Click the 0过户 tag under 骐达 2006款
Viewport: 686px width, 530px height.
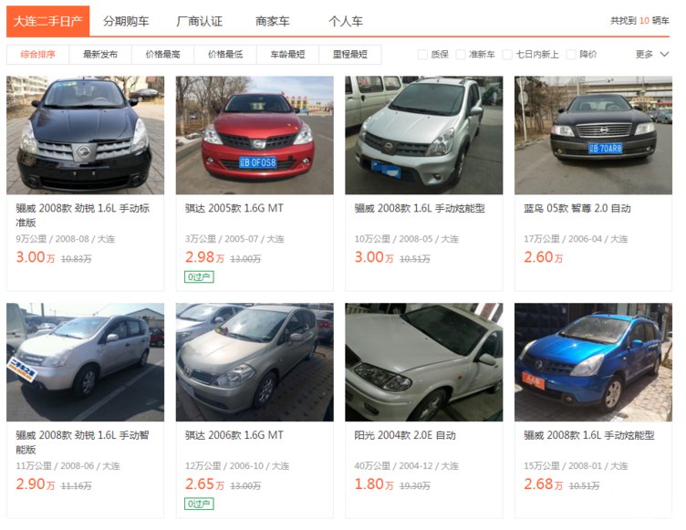[199, 504]
